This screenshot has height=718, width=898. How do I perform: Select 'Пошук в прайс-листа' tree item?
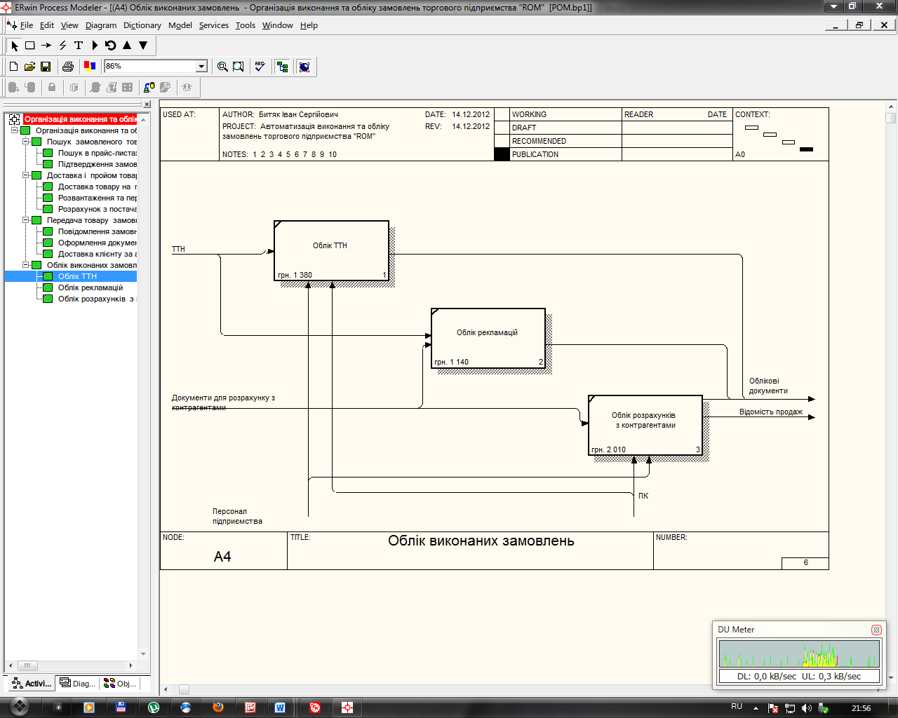click(97, 153)
